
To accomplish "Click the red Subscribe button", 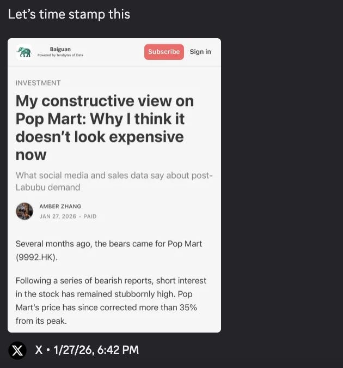I will (x=164, y=52).
